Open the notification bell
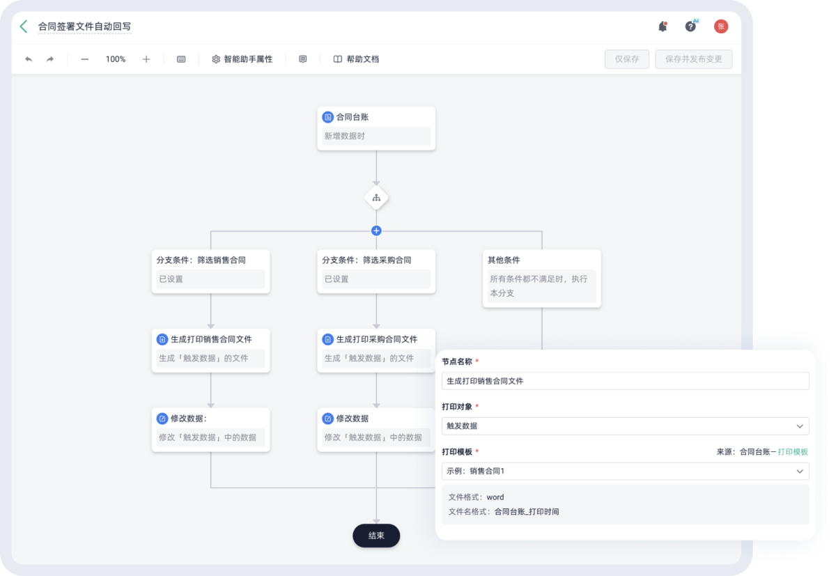The image size is (836, 576). point(663,26)
